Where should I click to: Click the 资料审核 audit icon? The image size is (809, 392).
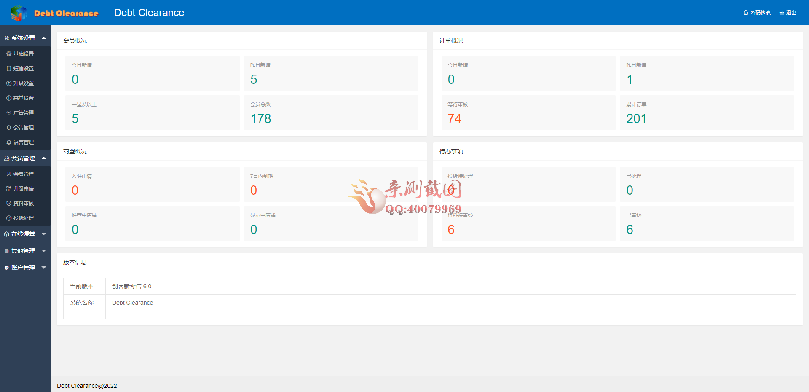coord(8,203)
